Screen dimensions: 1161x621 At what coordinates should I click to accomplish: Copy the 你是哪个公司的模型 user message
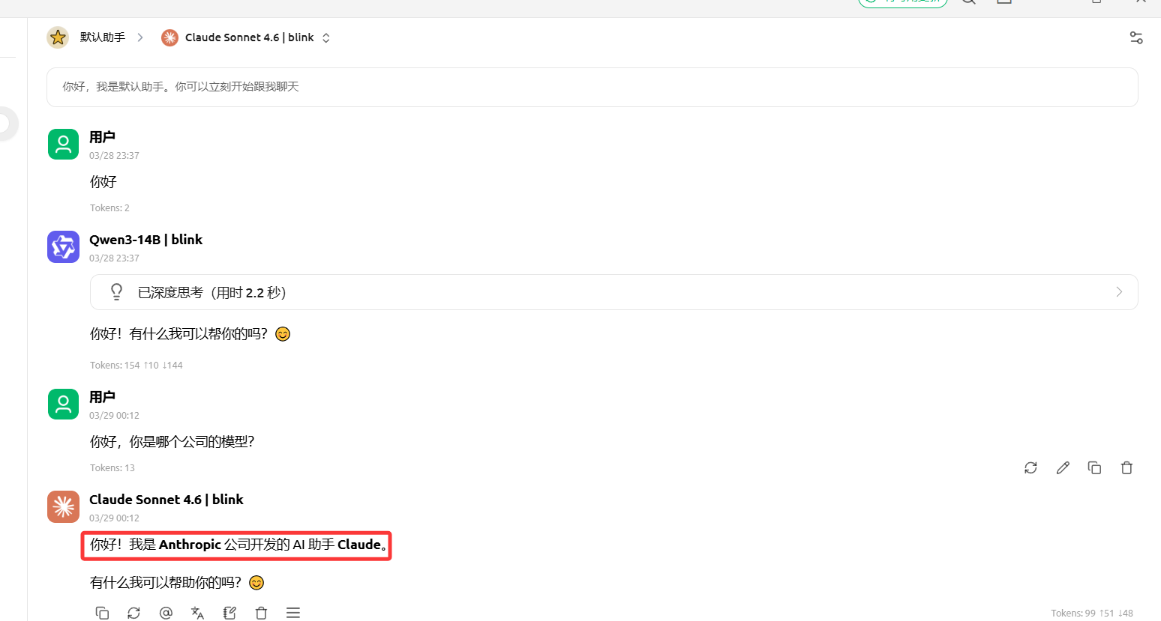[x=1094, y=467]
